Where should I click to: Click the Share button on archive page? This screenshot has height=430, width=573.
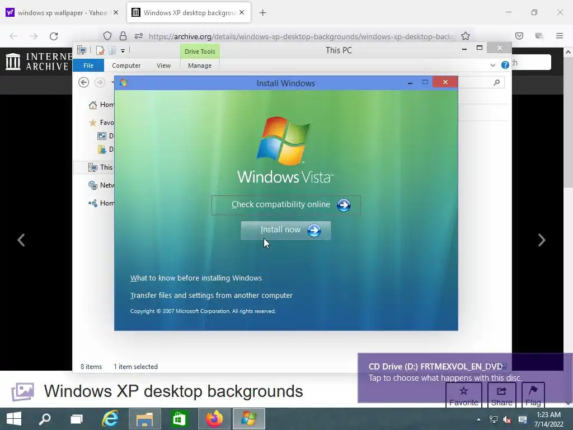click(502, 396)
